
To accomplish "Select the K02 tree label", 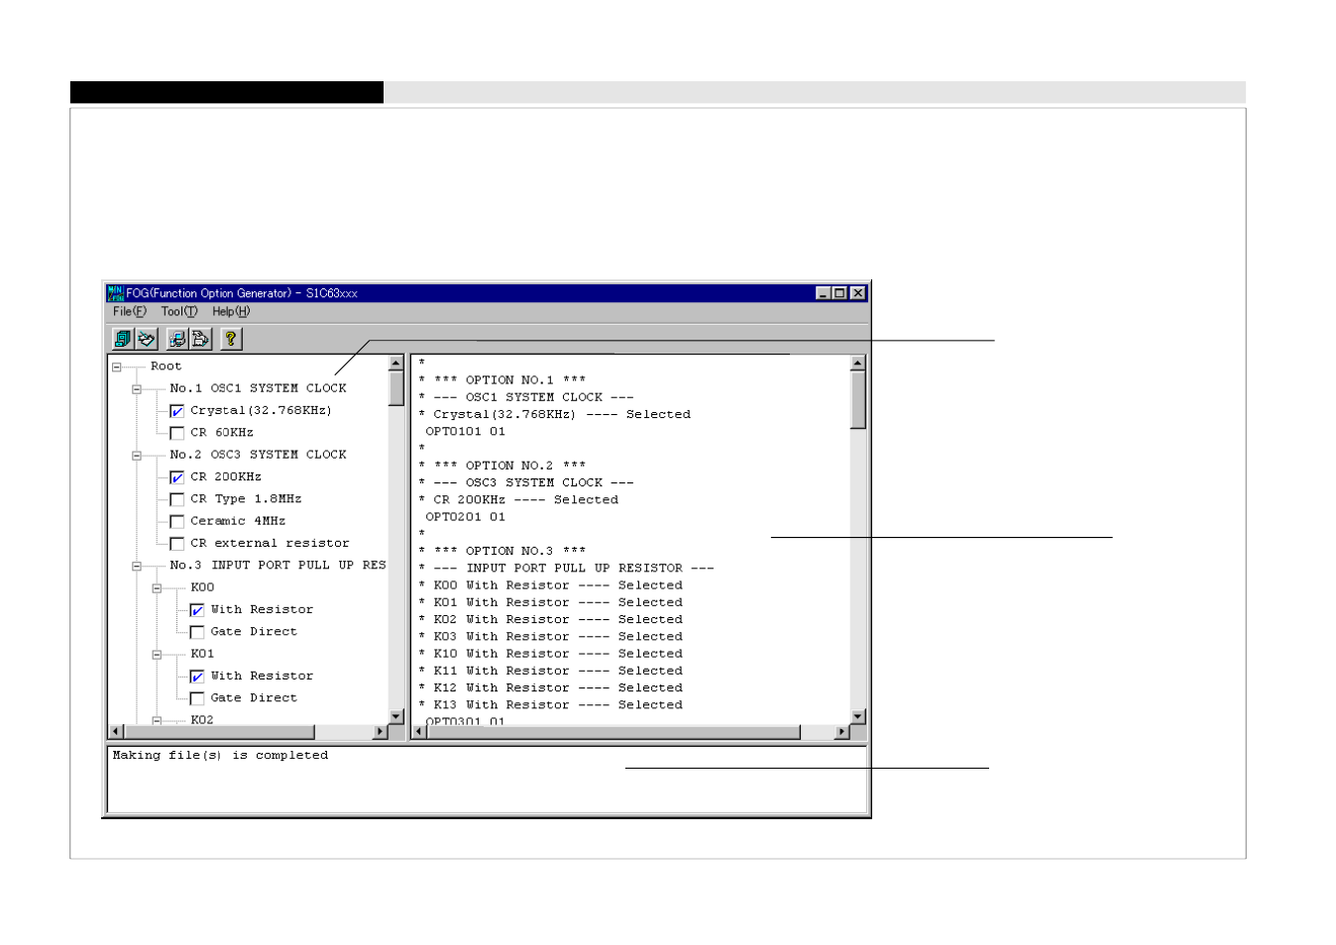I will click(x=202, y=720).
